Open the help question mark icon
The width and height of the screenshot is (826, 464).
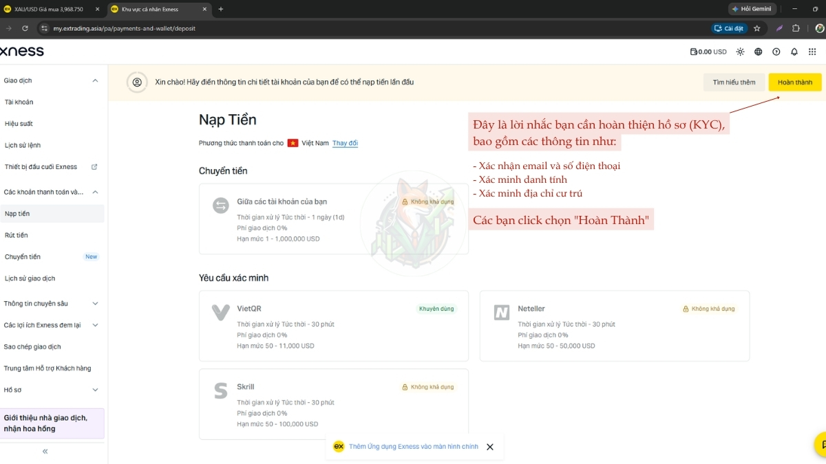click(776, 52)
